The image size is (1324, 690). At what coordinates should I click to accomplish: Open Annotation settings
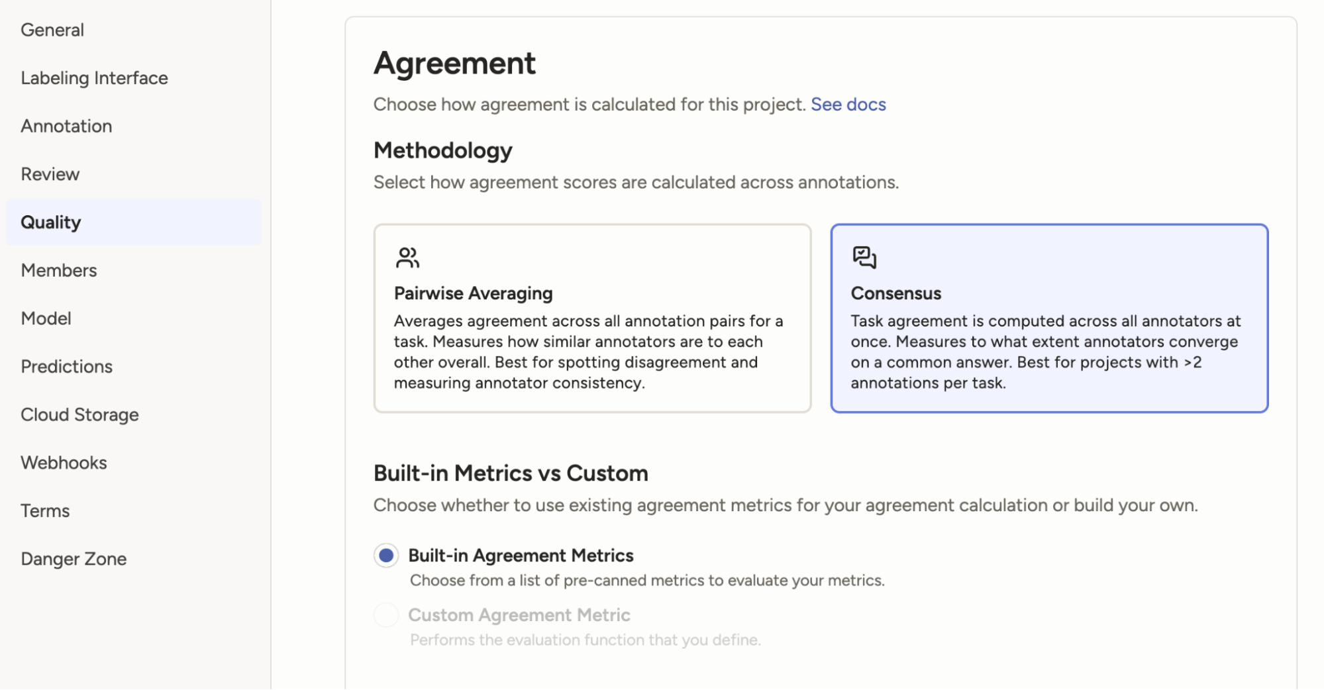click(66, 126)
